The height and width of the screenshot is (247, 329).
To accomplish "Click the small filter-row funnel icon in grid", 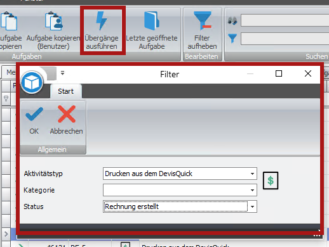I will 6,98.
